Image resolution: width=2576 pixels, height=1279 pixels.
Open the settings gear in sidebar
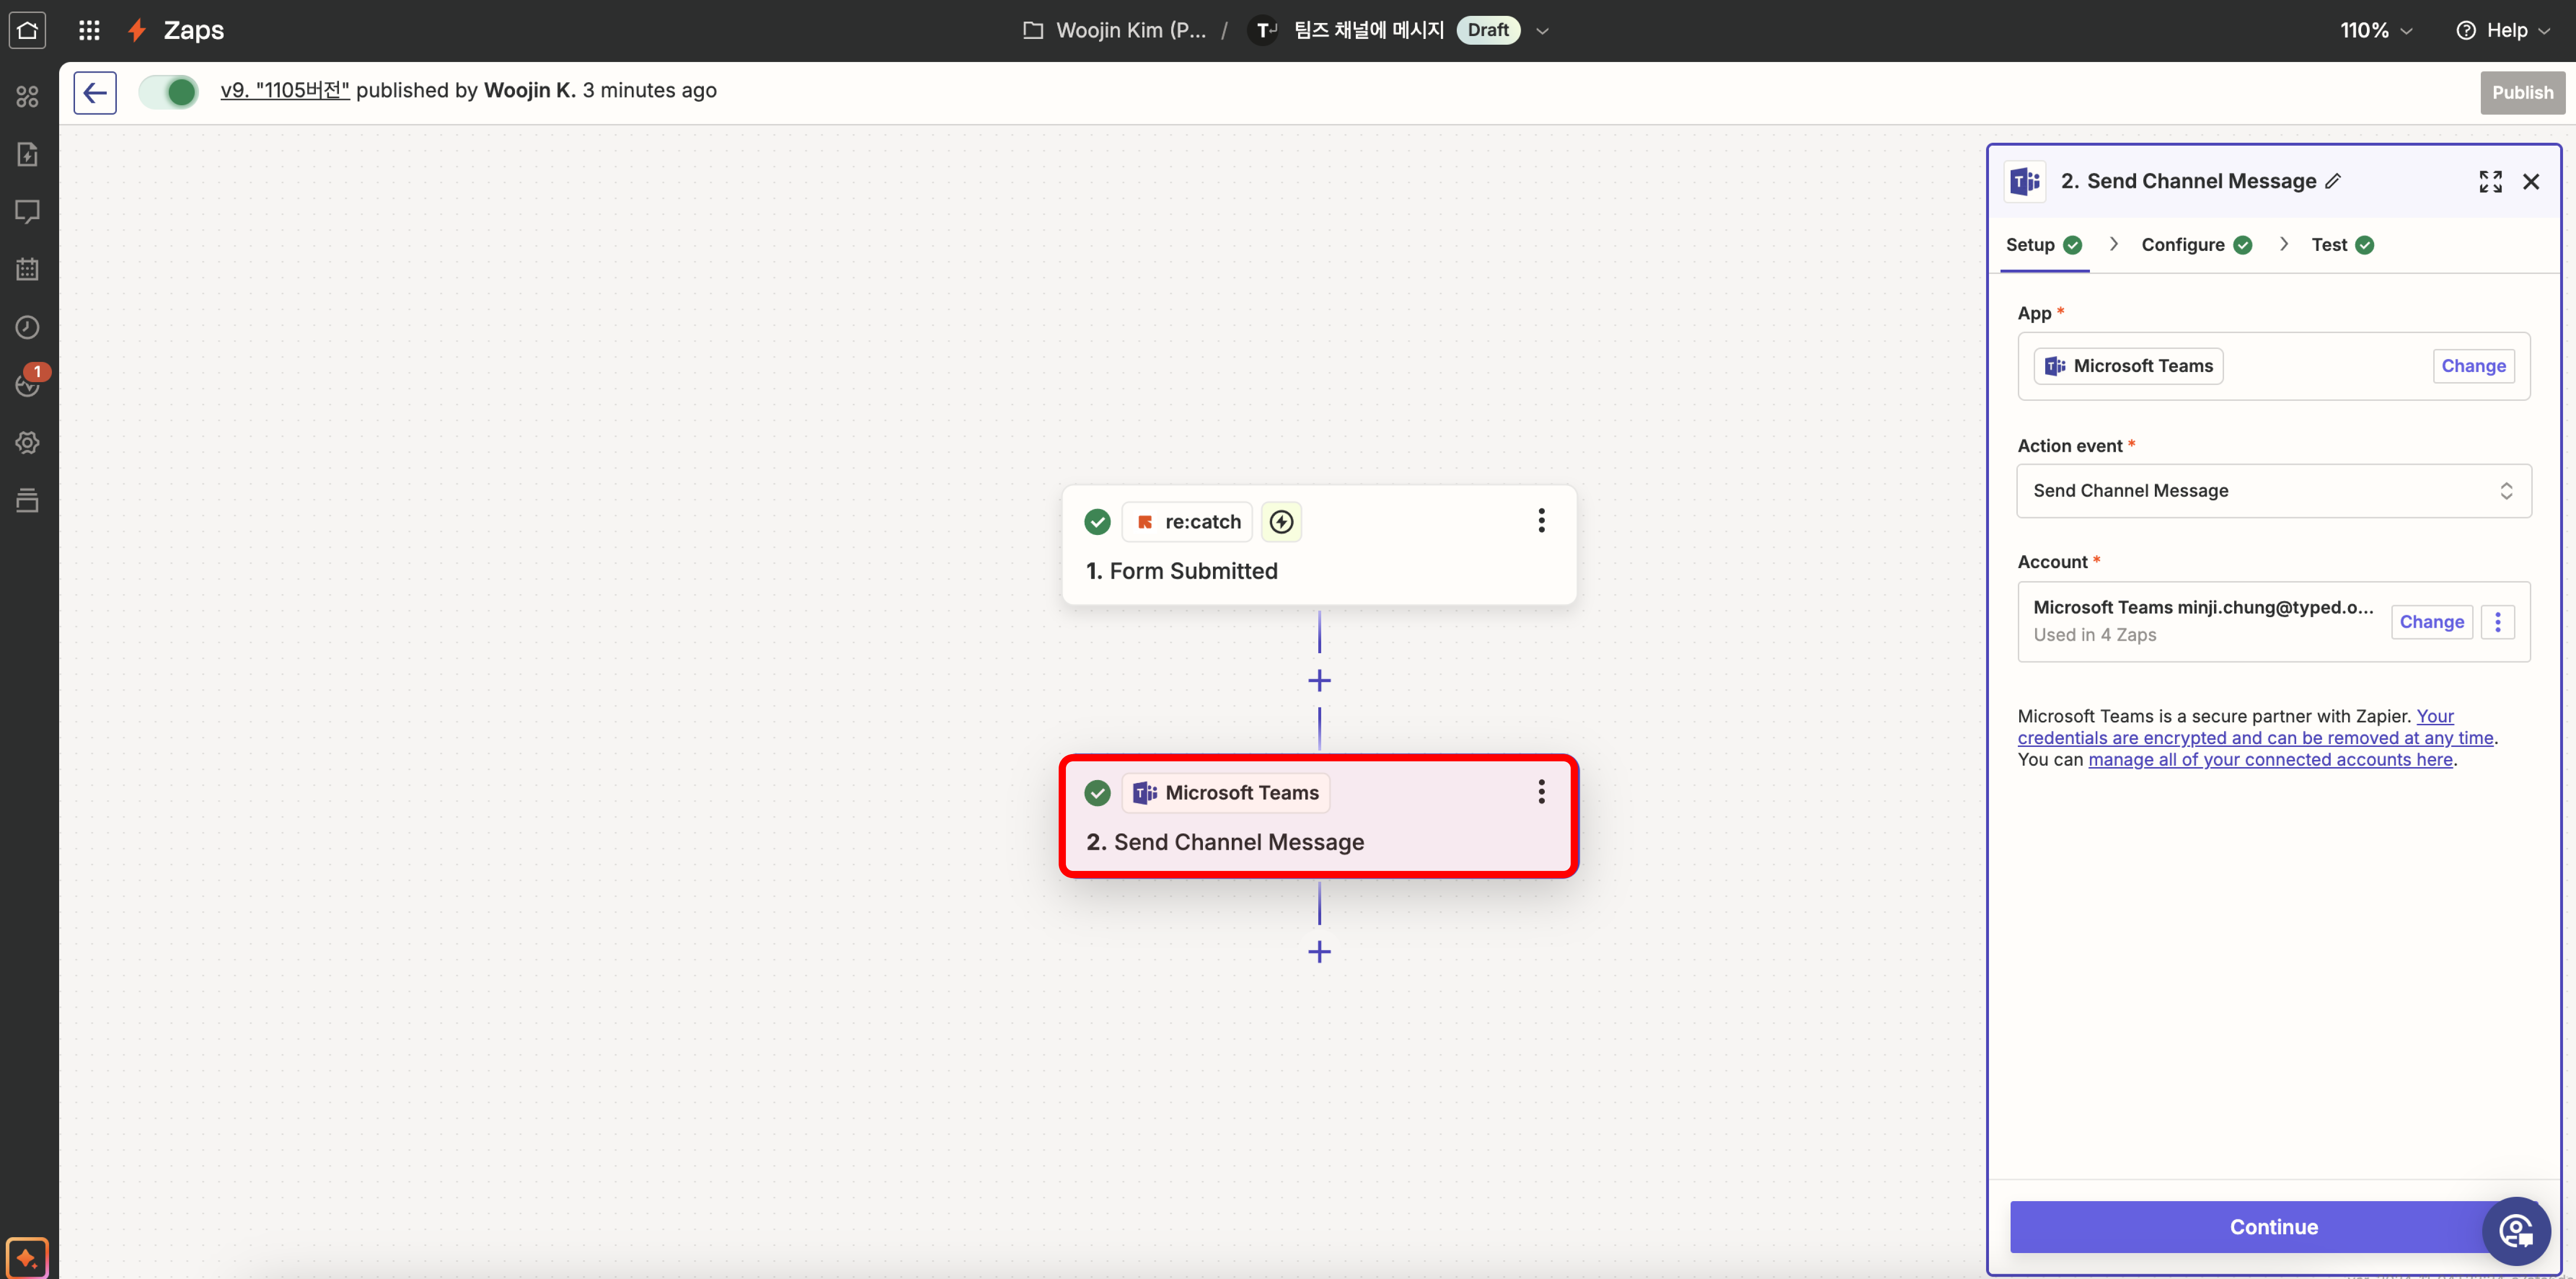tap(27, 442)
